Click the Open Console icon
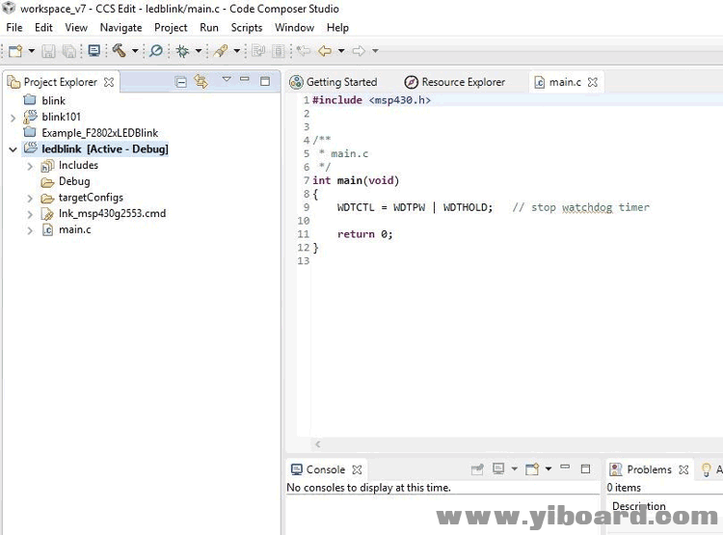This screenshot has height=535, width=723. click(x=532, y=469)
